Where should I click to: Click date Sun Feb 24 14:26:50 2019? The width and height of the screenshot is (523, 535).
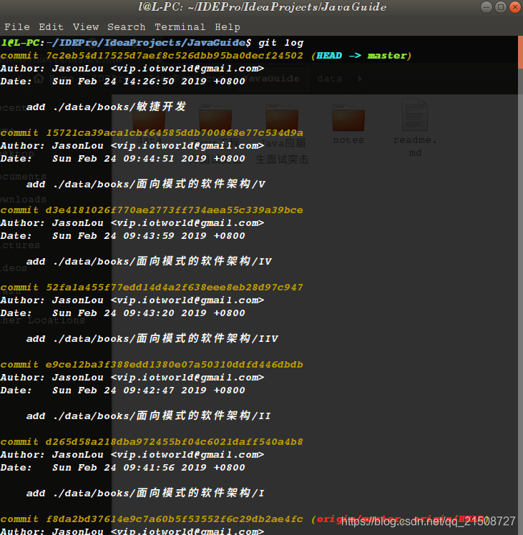(129, 82)
